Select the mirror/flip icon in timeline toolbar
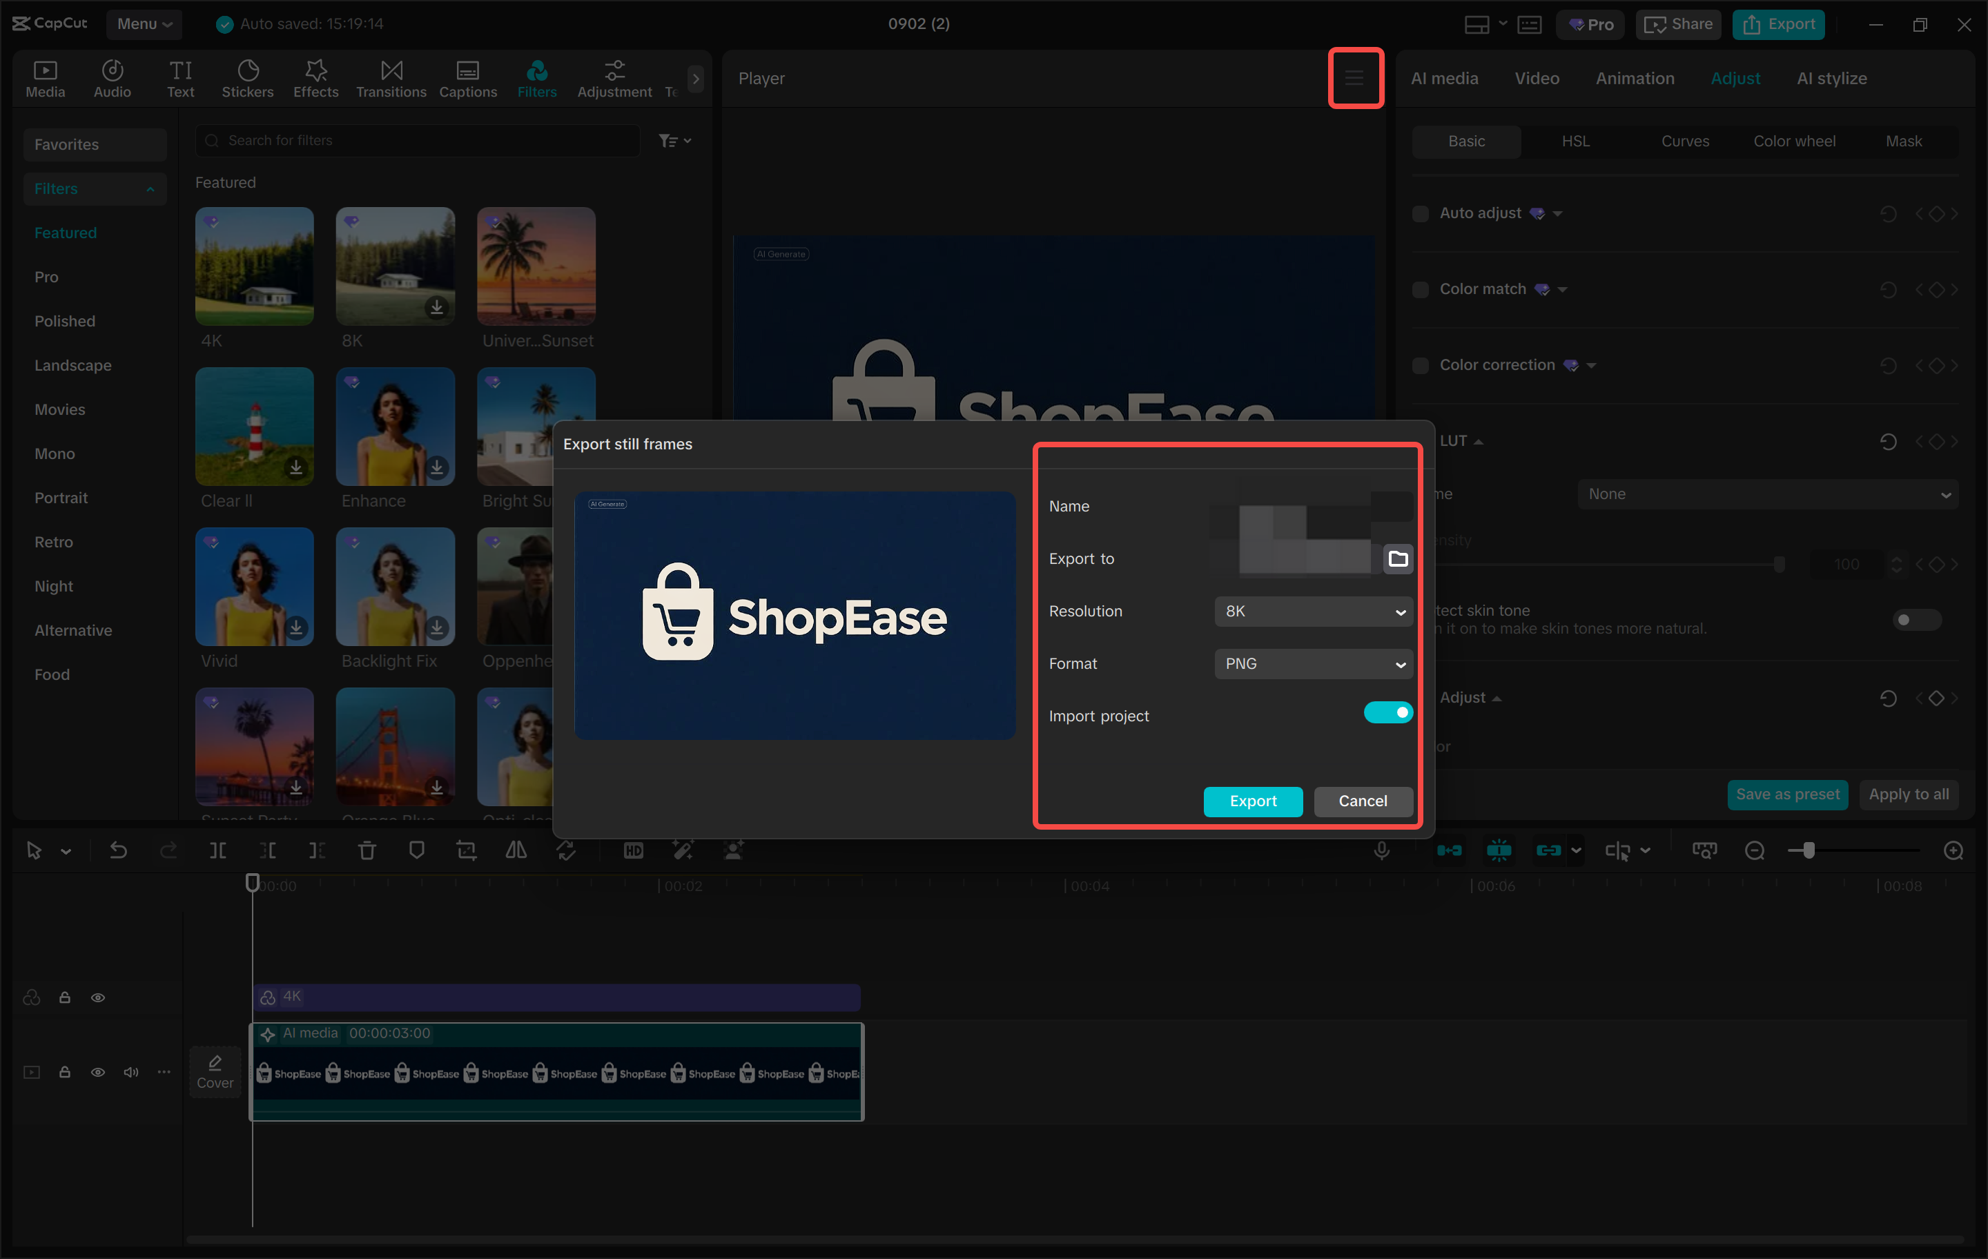1988x1259 pixels. coord(515,850)
